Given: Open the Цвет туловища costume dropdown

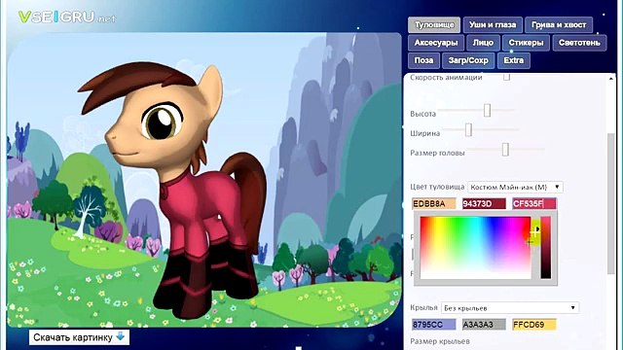Looking at the screenshot, I should [515, 187].
